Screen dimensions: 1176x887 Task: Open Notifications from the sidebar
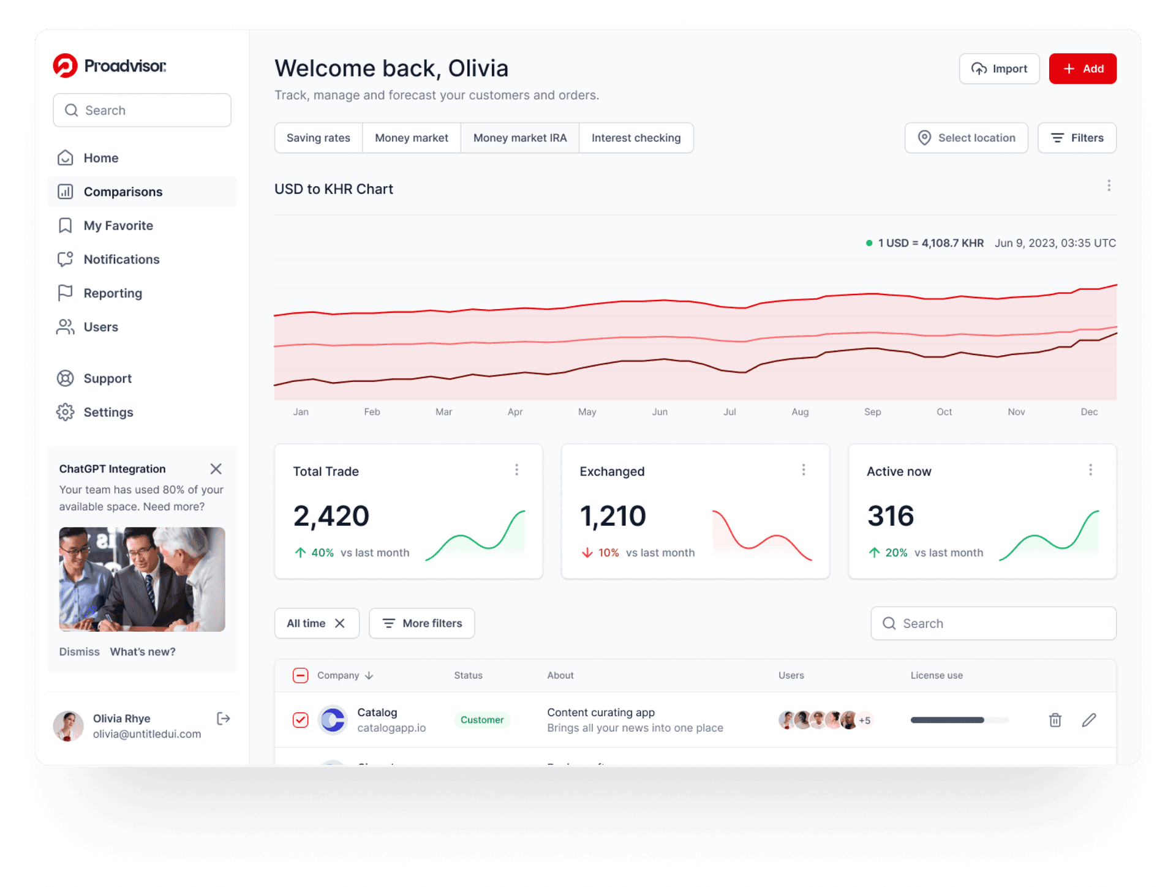[x=121, y=260]
